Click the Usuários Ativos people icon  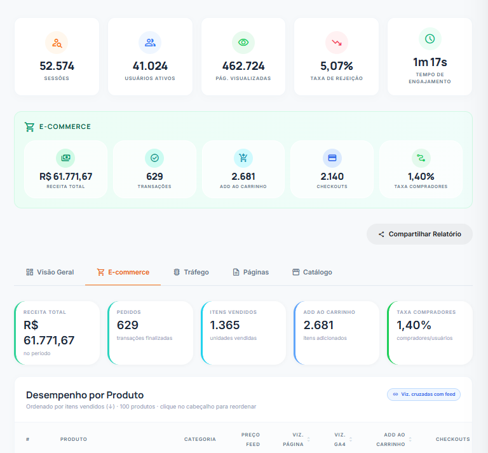pos(150,43)
